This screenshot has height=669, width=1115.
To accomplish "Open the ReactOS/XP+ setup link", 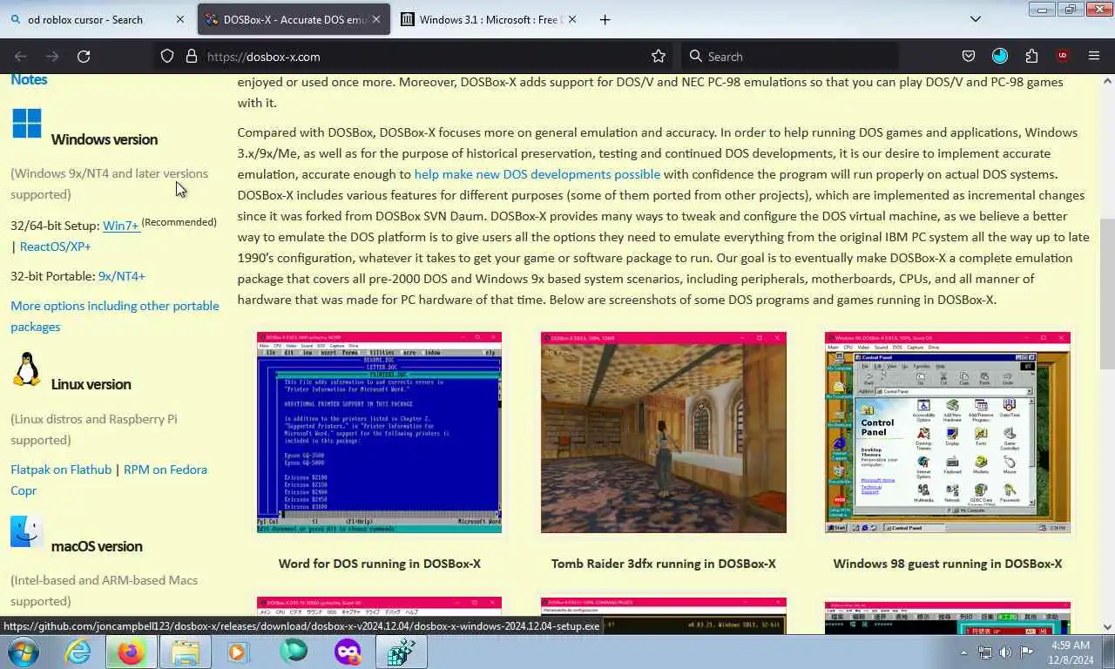I will [x=56, y=247].
